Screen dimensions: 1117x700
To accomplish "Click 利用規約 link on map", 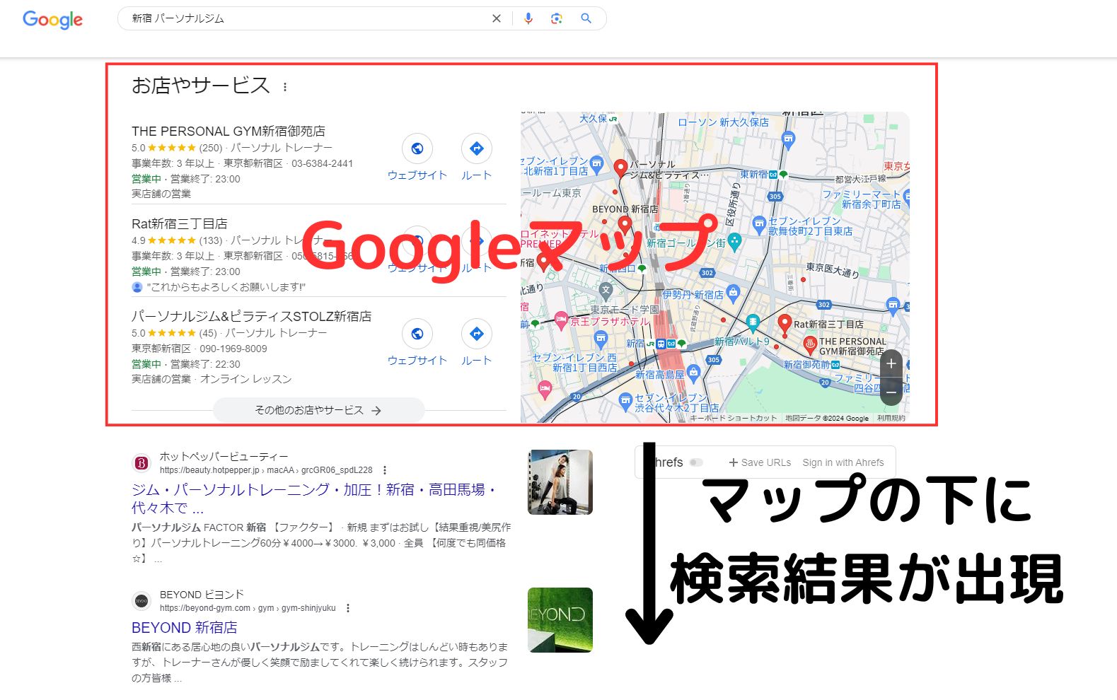I will [x=891, y=418].
